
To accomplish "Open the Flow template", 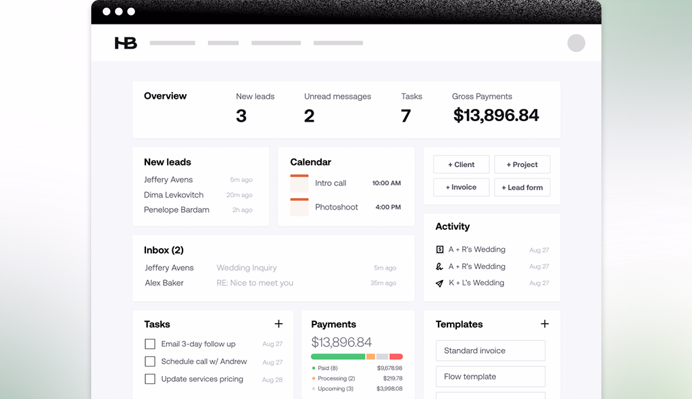I will 490,376.
